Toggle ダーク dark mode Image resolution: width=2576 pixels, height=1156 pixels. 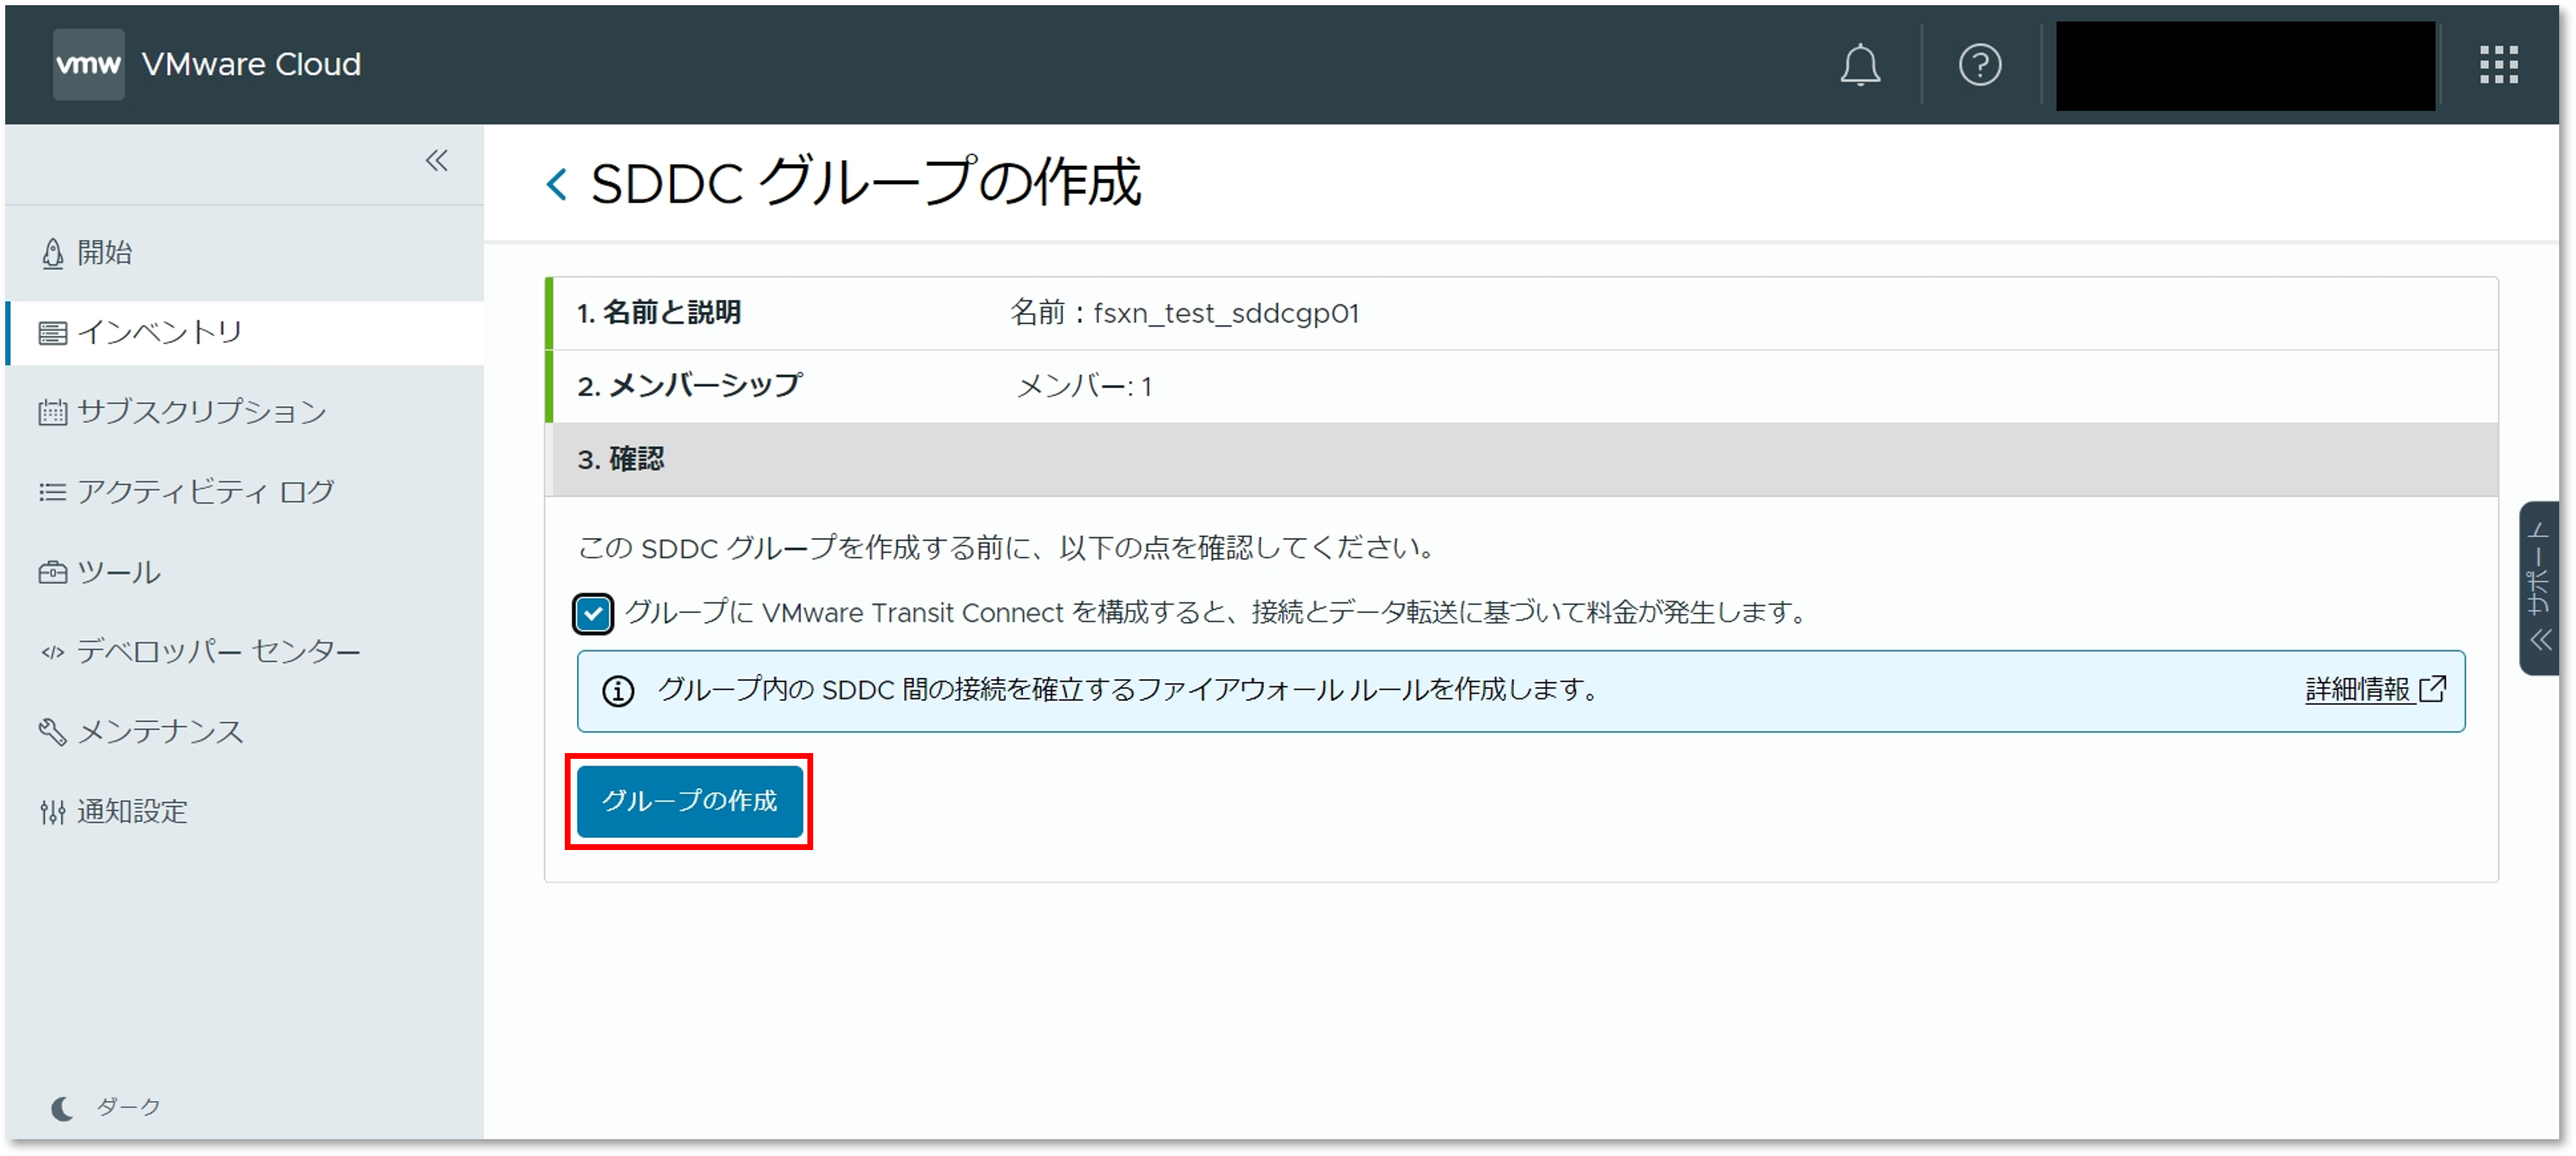pos(106,1107)
